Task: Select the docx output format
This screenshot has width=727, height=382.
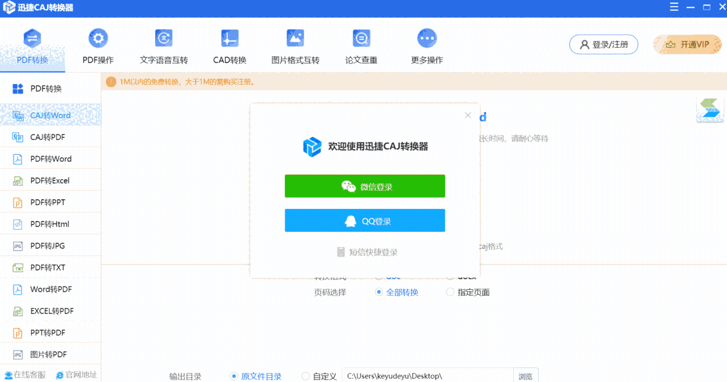Action: click(450, 276)
